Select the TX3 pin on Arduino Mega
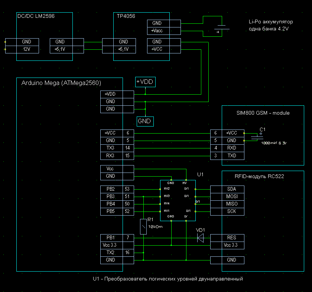312x292 pixels. tap(110, 148)
